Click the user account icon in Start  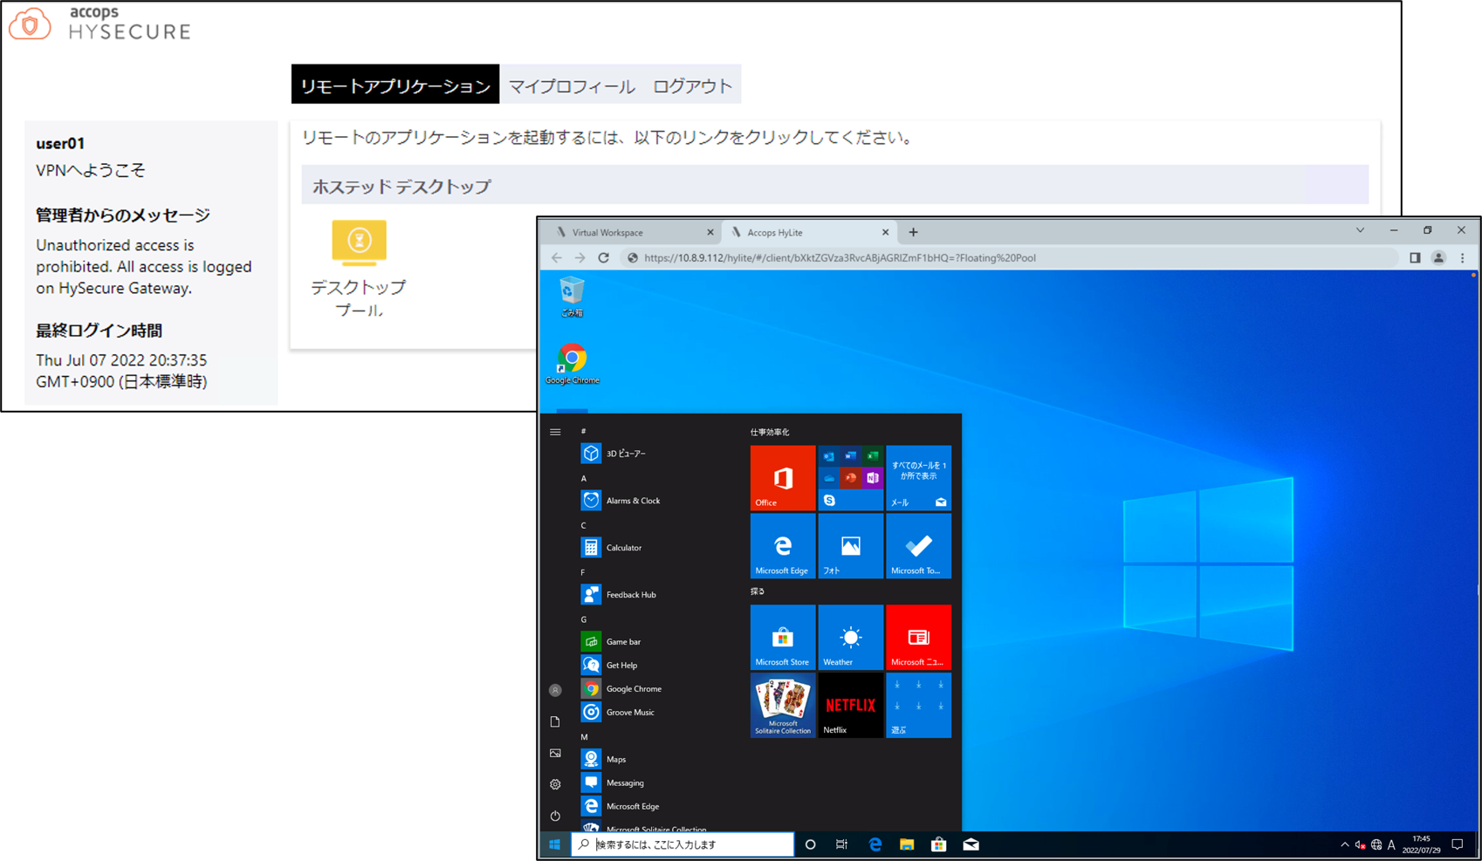click(555, 690)
